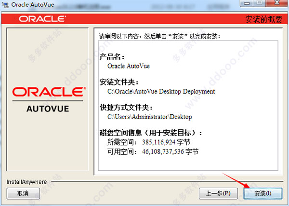Click the Oracle AutoVue title bar icon
Image resolution: width=289 pixels, height=206 pixels.
coord(5,5)
